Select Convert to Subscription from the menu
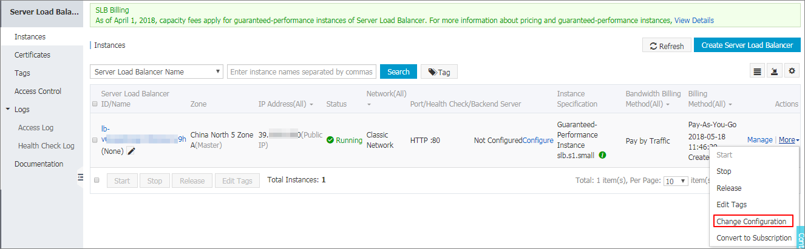805x249 pixels. click(x=754, y=238)
